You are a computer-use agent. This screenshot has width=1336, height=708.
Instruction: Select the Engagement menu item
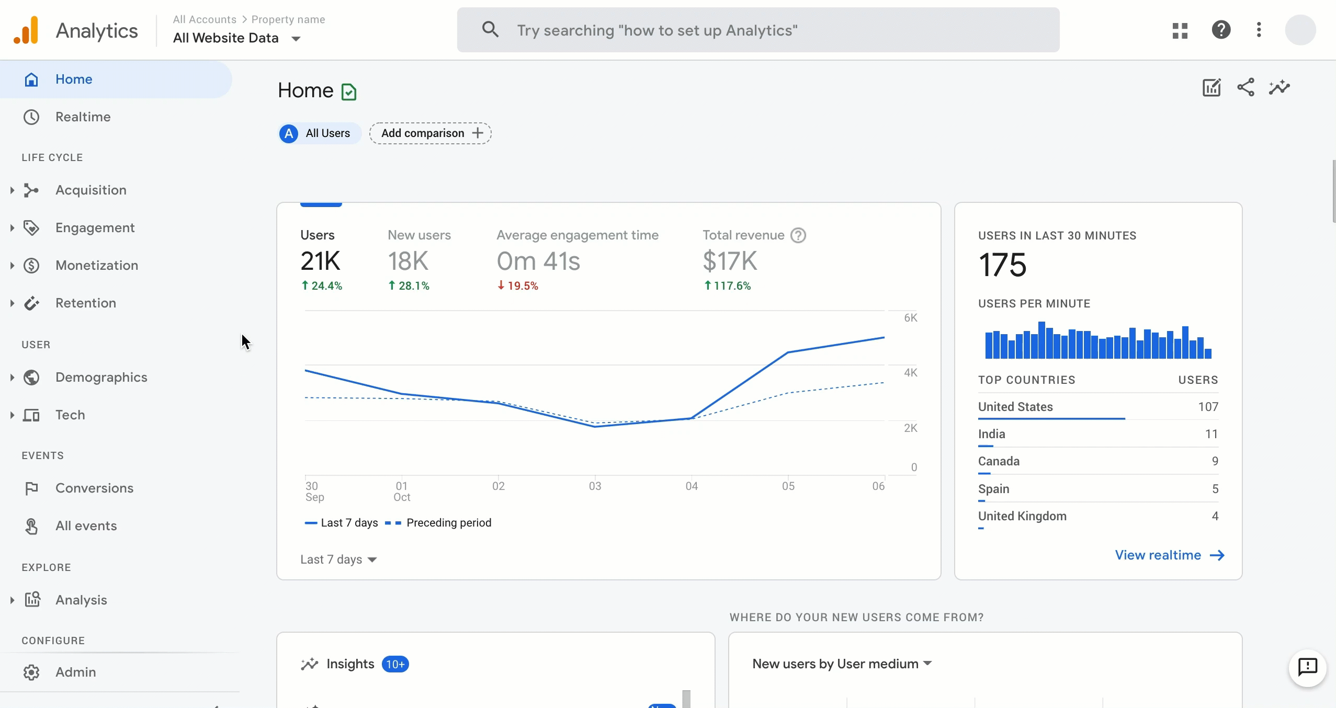[95, 228]
